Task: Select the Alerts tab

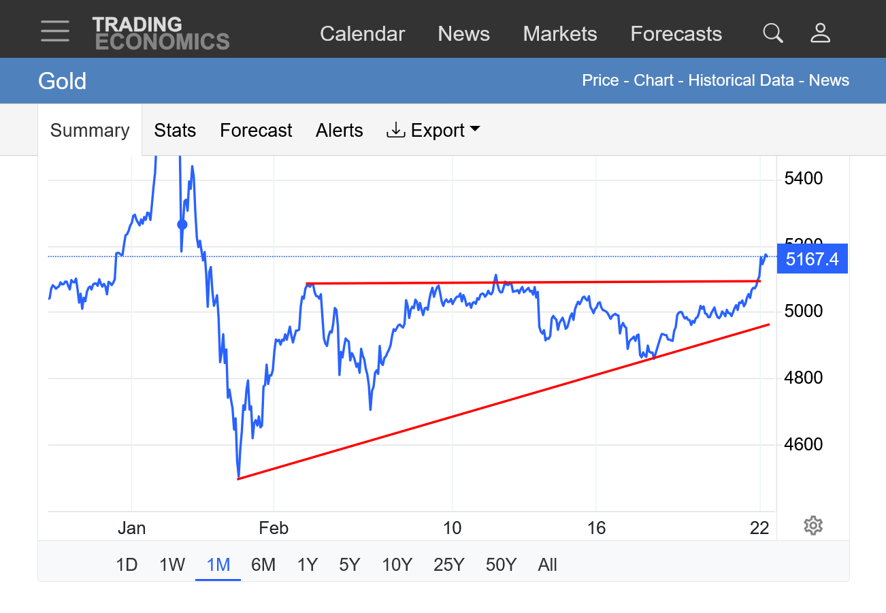Action: [339, 130]
